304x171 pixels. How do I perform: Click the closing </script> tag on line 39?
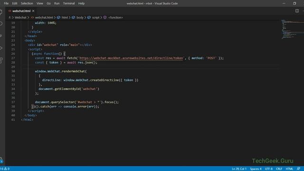(x=36, y=111)
